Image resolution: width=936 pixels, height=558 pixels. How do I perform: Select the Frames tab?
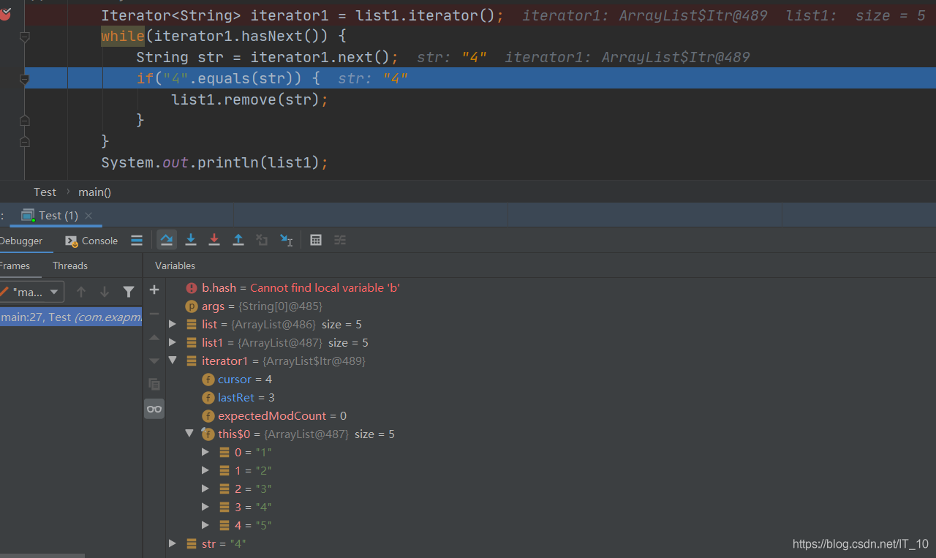[x=15, y=265]
